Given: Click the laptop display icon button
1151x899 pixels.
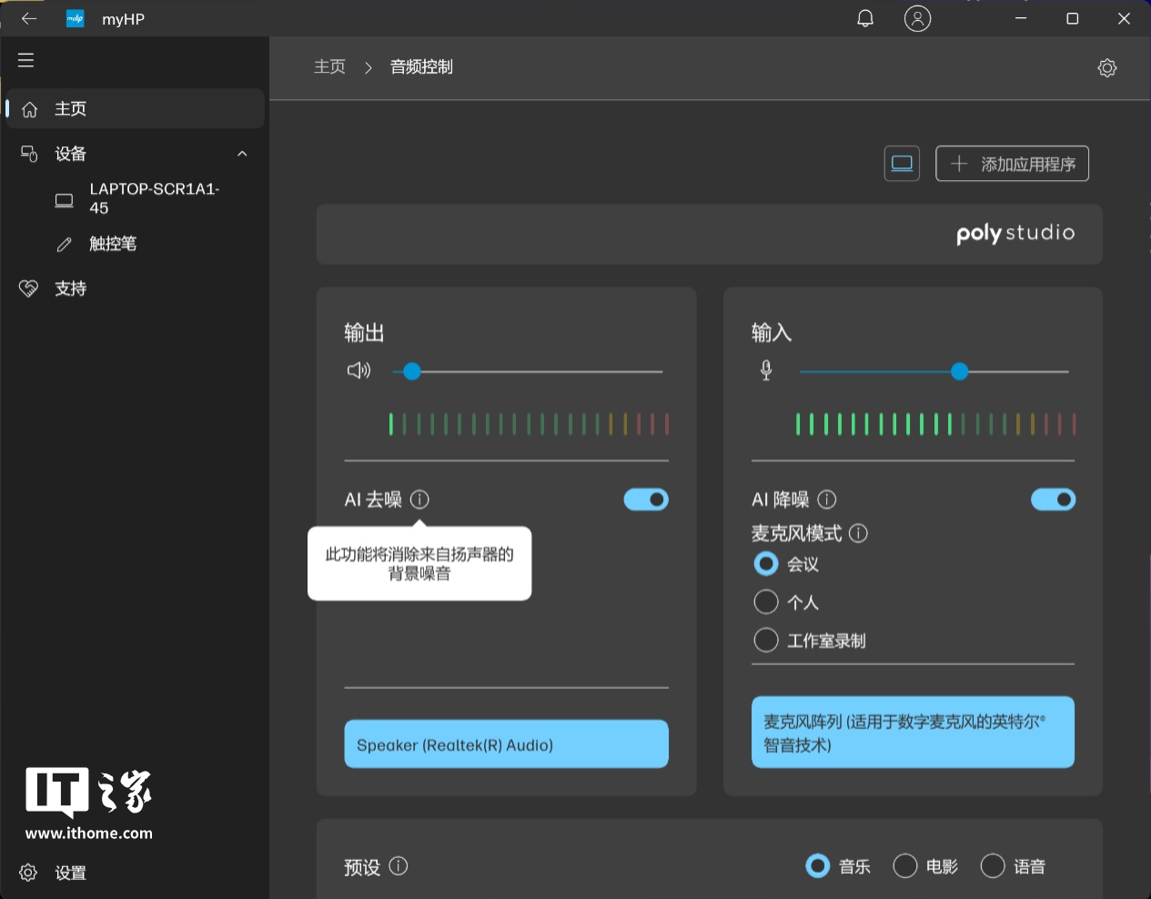Looking at the screenshot, I should pyautogui.click(x=902, y=164).
